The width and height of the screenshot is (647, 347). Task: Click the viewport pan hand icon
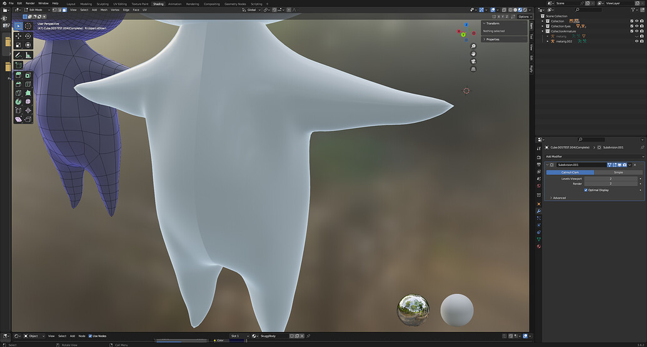473,54
